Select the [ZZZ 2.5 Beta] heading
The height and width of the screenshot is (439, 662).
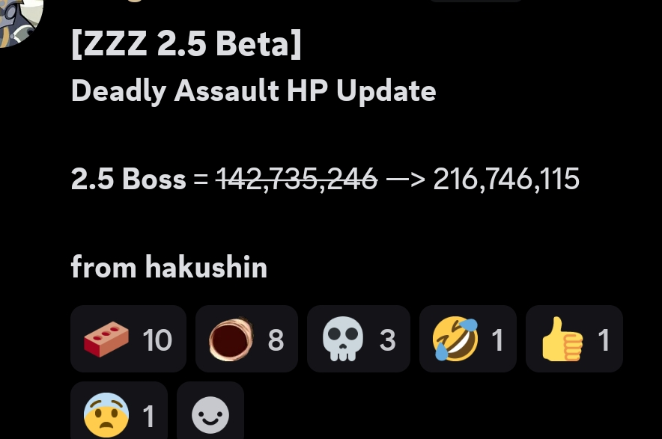coord(186,43)
